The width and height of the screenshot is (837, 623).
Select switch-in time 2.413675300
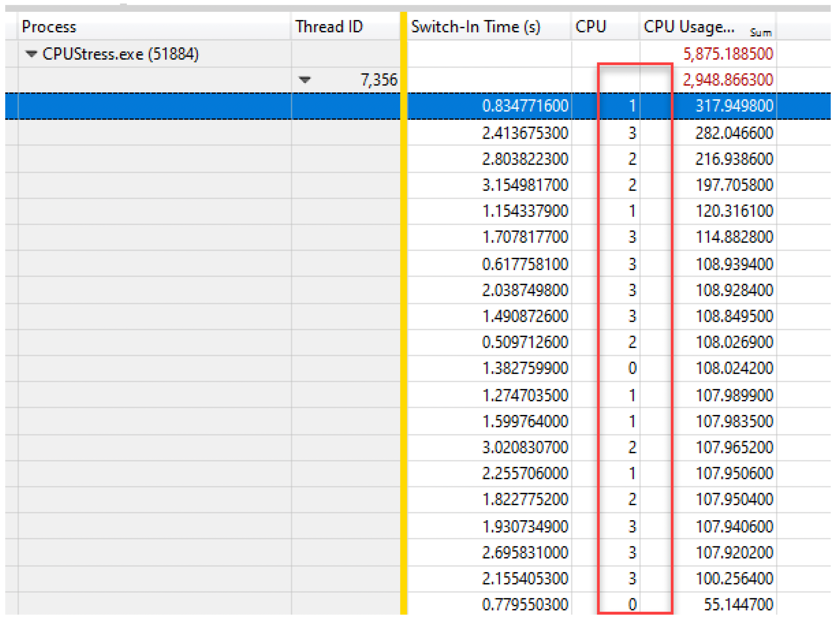point(525,133)
